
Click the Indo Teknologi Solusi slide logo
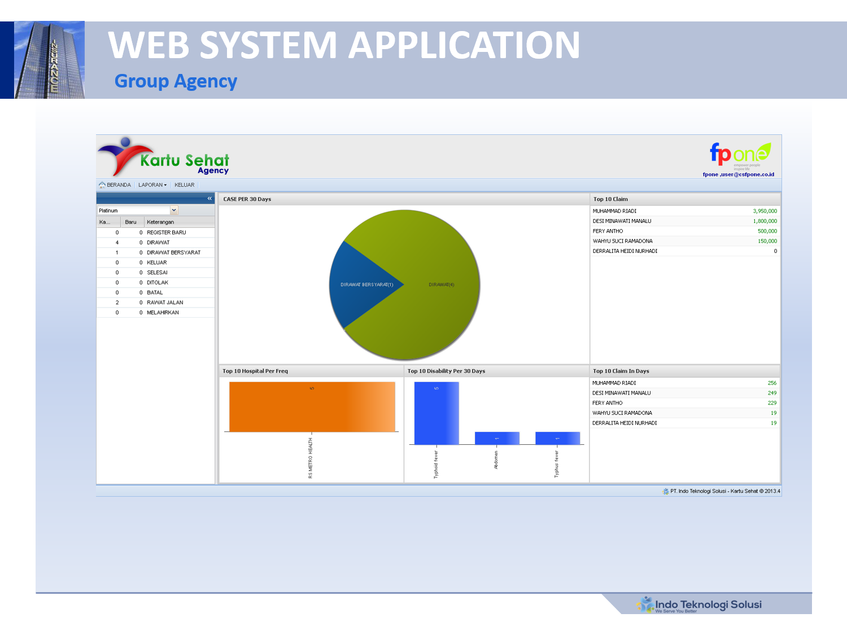coord(700,605)
